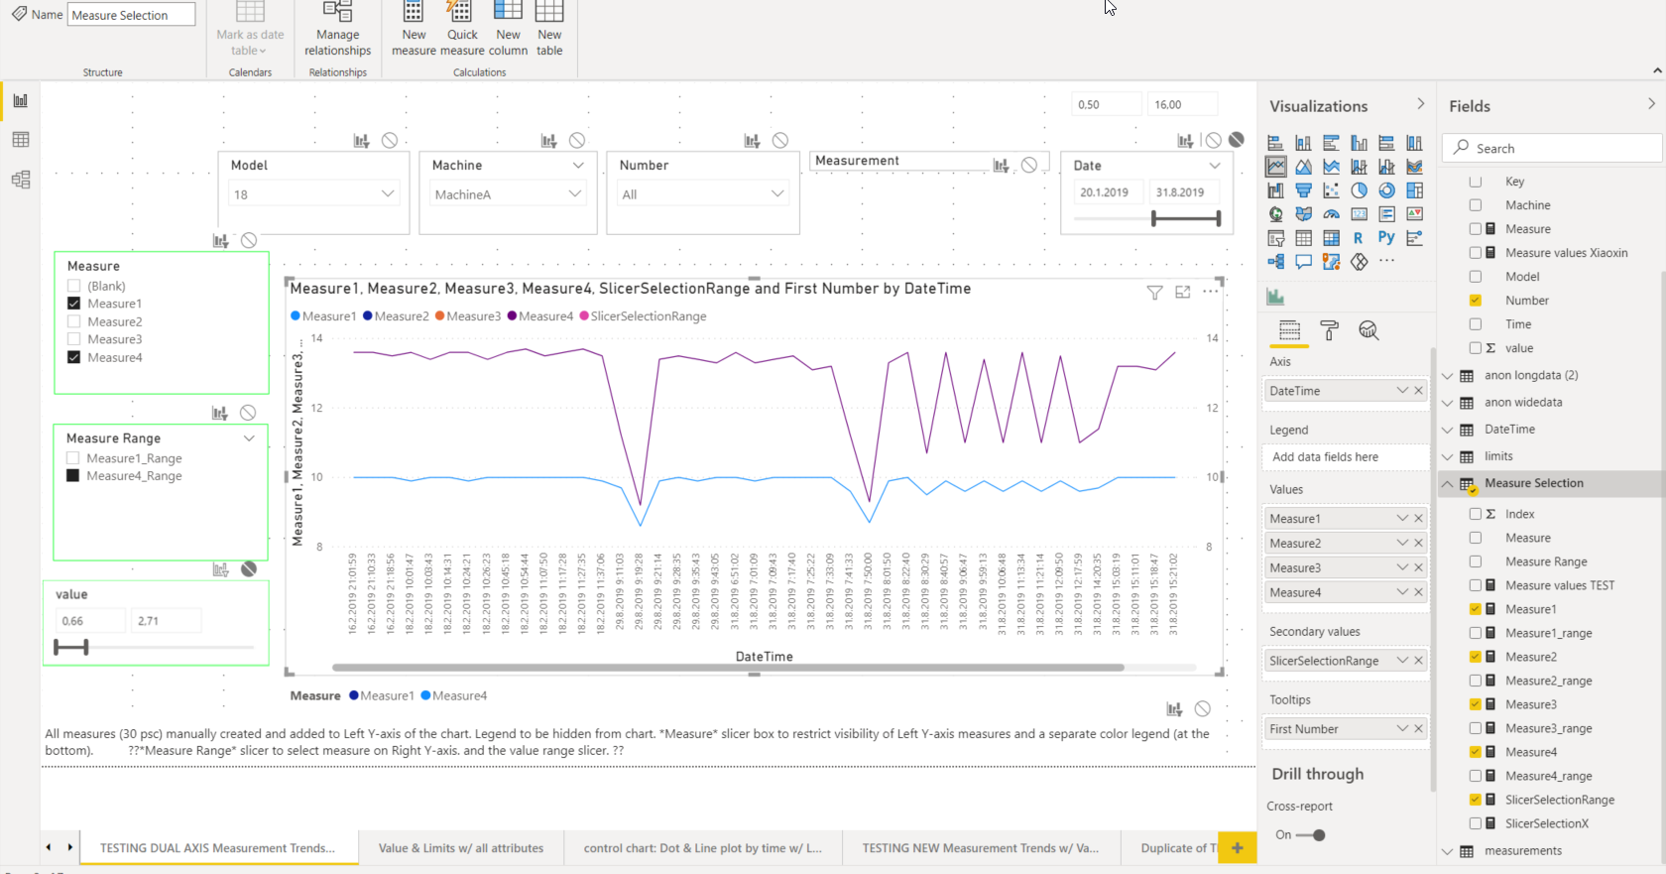The width and height of the screenshot is (1666, 874).
Task: Choose the Gauge visualization icon
Action: (1331, 214)
